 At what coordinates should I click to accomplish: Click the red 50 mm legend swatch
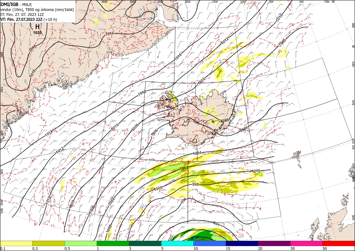click(339, 243)
